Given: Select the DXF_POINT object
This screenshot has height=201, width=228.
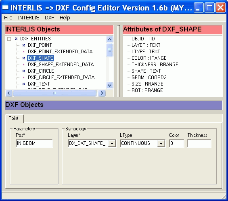Looking at the screenshot, I should (40, 45).
